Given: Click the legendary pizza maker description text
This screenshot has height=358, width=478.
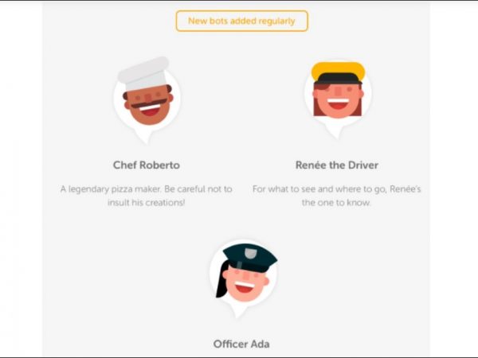Looking at the screenshot, I should [147, 189].
